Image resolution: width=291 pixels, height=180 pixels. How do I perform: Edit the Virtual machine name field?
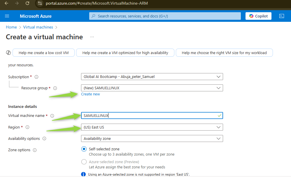tap(152, 116)
